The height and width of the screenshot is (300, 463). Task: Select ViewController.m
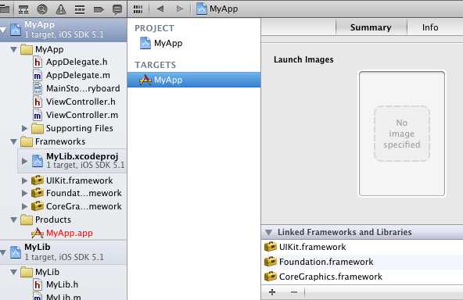pos(76,115)
